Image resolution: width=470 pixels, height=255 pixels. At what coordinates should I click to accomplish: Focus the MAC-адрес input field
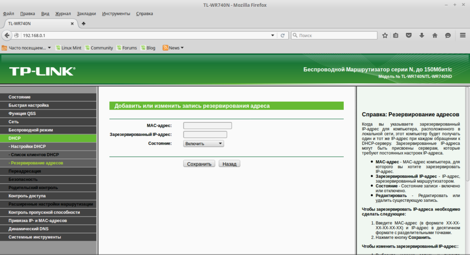coord(207,125)
